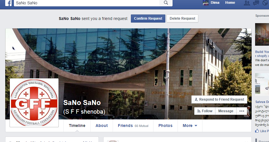The height and width of the screenshot is (142, 269).
Task: Open the three-dots options on cover
Action: click(x=242, y=111)
